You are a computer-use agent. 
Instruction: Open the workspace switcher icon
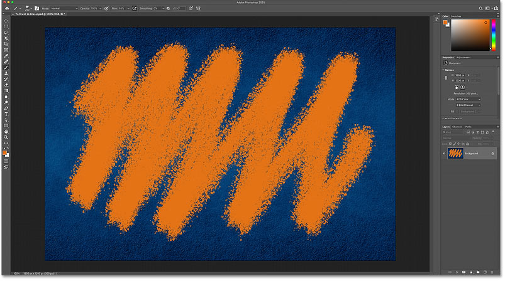click(x=488, y=8)
